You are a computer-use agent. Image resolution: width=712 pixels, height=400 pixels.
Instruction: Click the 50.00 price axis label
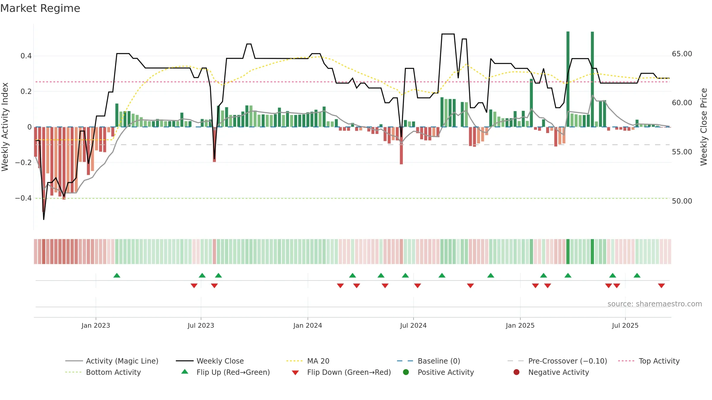point(682,201)
